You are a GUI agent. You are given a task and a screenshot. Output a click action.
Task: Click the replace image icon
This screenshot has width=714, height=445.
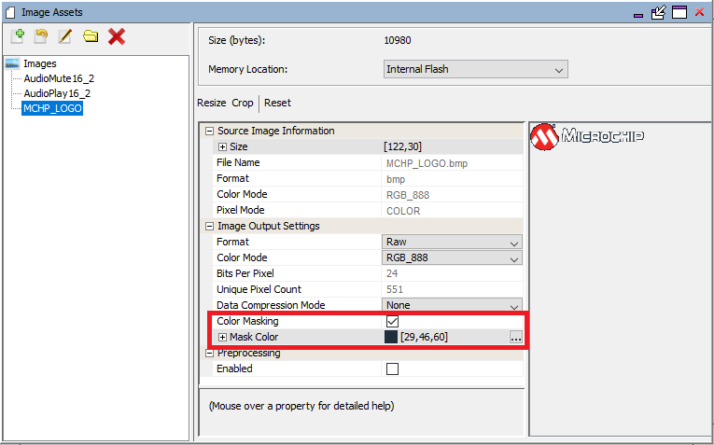click(x=41, y=36)
